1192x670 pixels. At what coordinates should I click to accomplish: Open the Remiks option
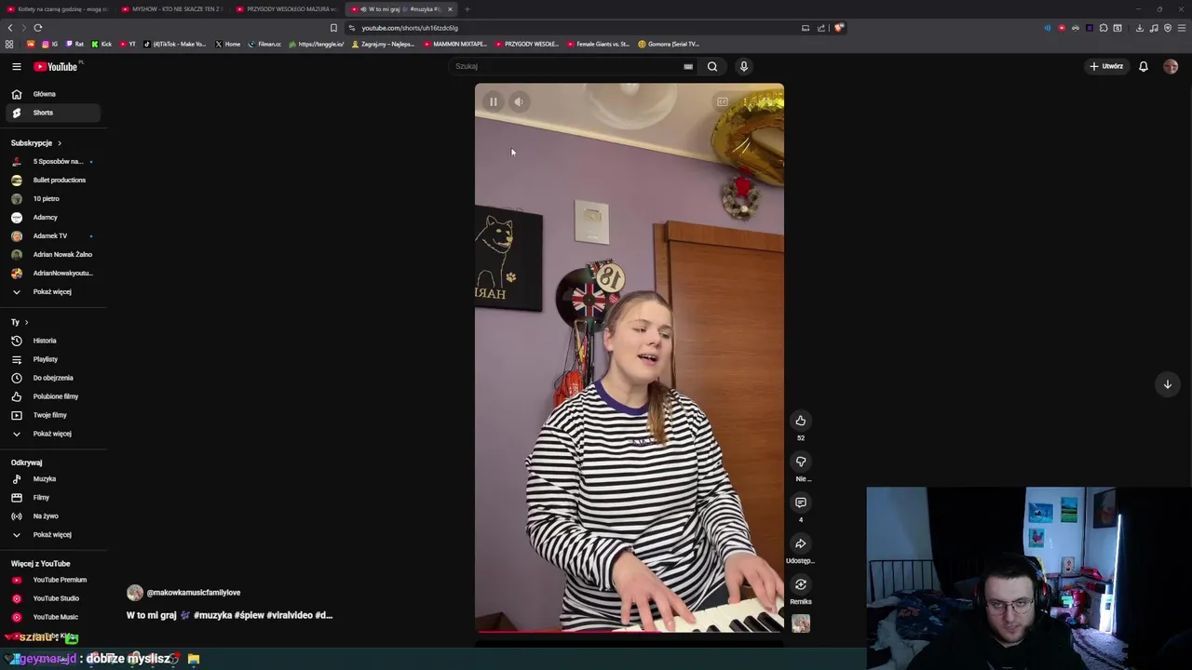click(x=800, y=584)
